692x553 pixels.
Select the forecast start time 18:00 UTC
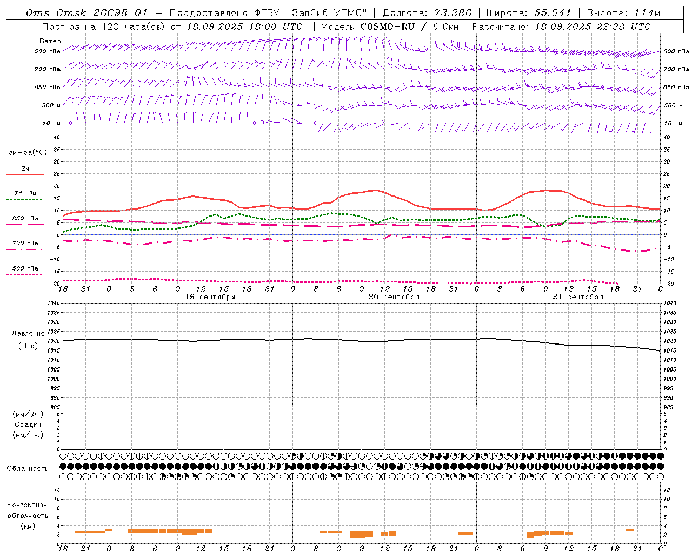point(276,26)
